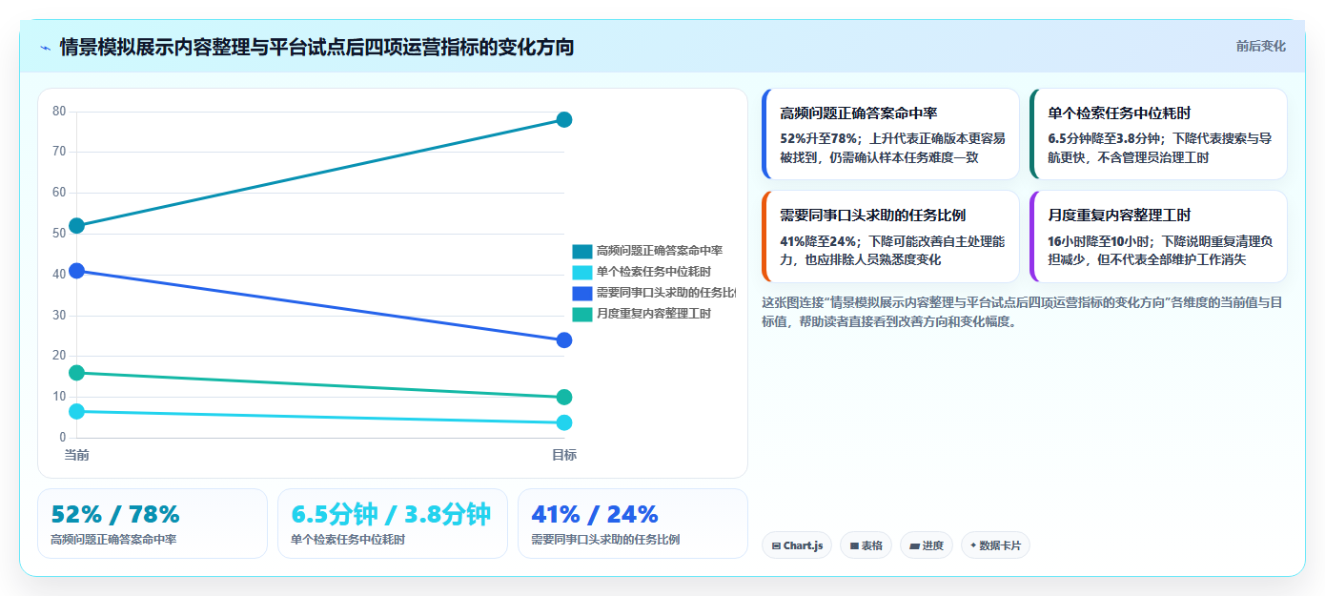Click the 52% / 78% stat value
The width and height of the screenshot is (1325, 596).
click(x=115, y=514)
